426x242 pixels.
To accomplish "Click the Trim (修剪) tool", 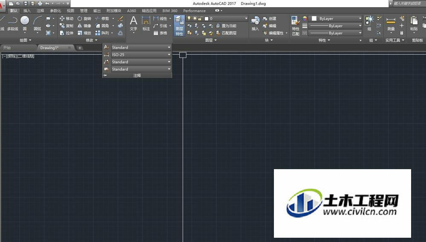I will coord(102,18).
